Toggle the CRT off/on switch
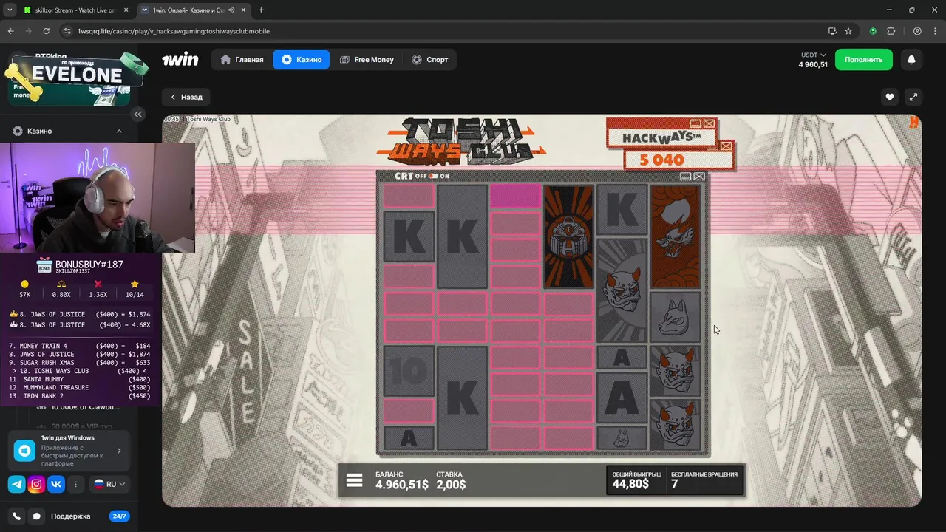Viewport: 946px width, 532px height. [434, 176]
